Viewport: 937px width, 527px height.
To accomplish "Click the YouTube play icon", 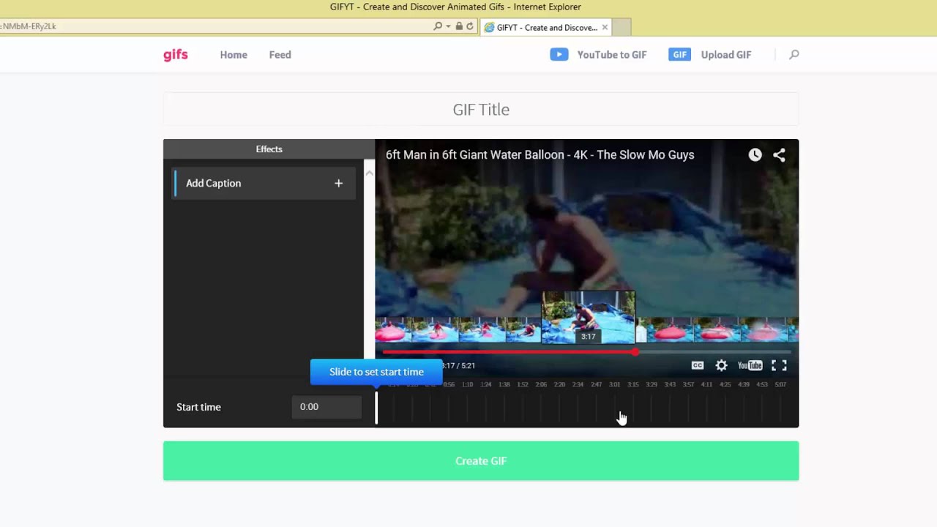I will 559,54.
